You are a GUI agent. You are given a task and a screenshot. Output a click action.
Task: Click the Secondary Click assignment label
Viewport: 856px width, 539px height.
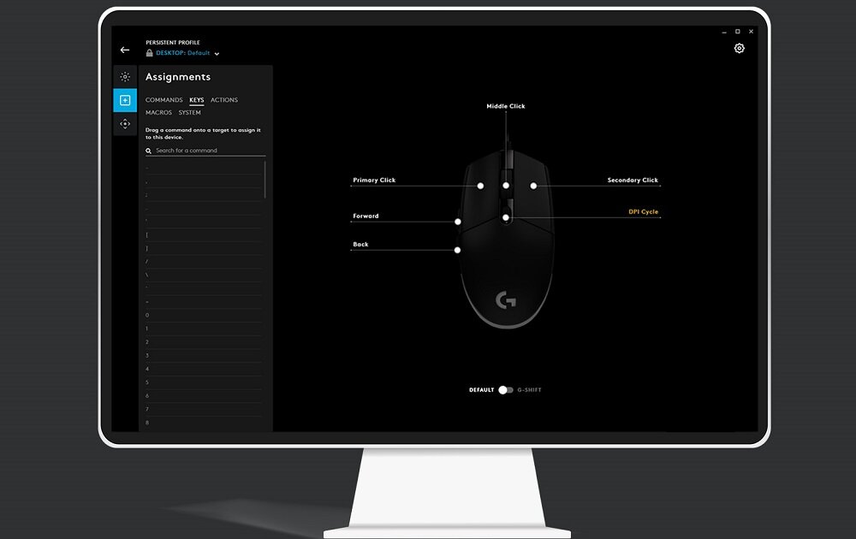tap(633, 181)
